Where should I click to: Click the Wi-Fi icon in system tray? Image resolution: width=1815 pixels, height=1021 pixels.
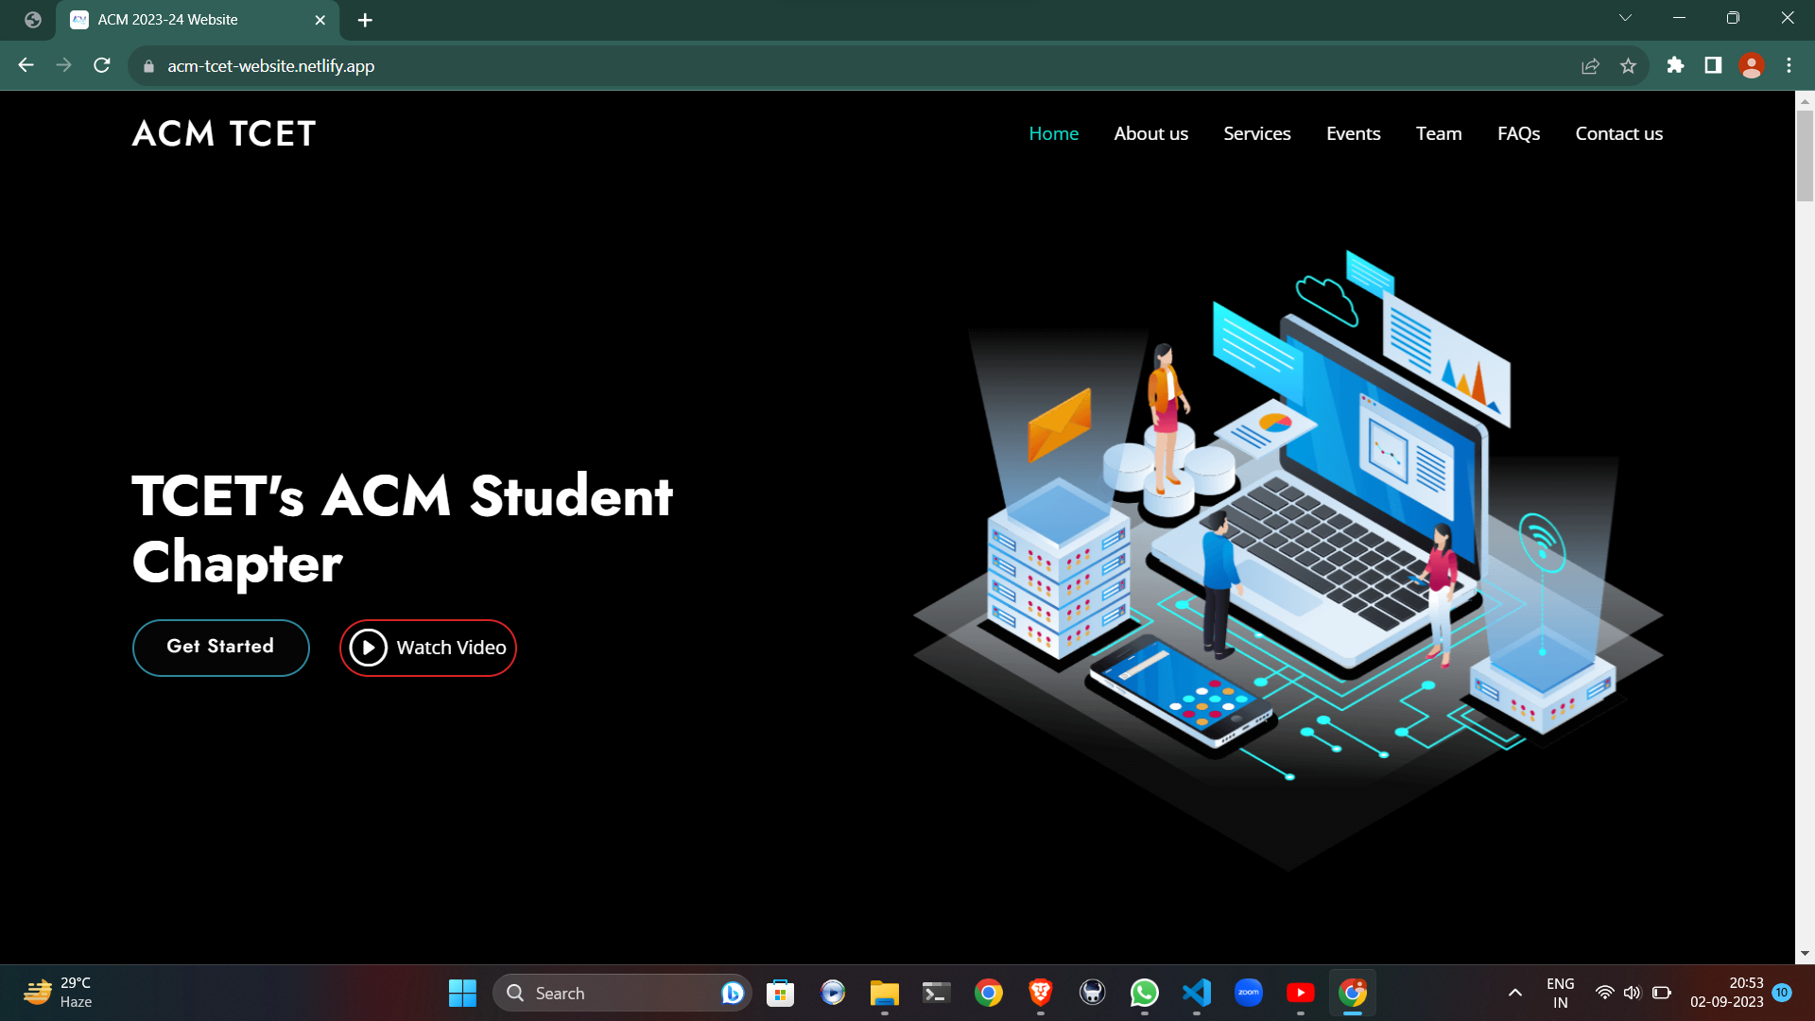(x=1604, y=994)
